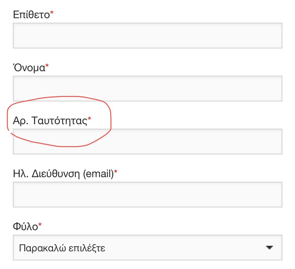Open the Φύλο dropdown menu
Image resolution: width=295 pixels, height=269 pixels.
(147, 248)
